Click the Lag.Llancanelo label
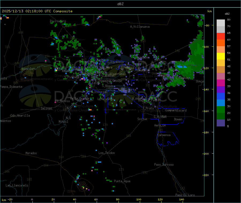 tap(17, 185)
